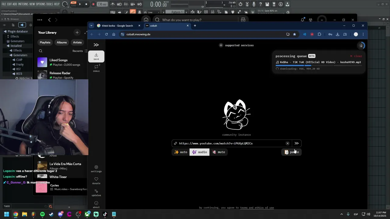The width and height of the screenshot is (390, 219).
Task: Adjust FL Studio tempo 130 value
Action: (x=102, y=4)
